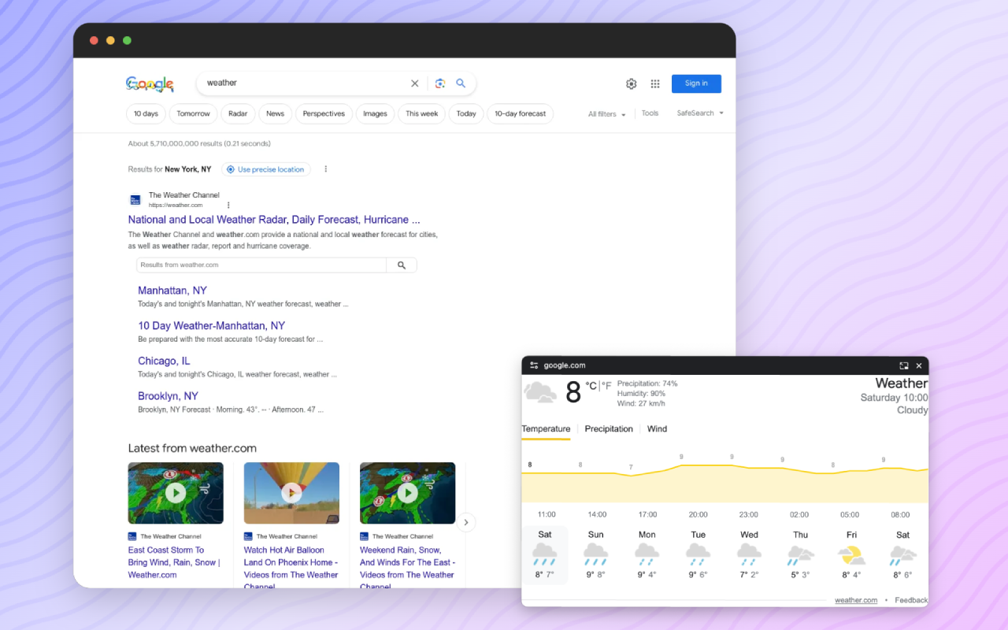Open the 10 Day Weather-Manhattan, NY link

(211, 326)
